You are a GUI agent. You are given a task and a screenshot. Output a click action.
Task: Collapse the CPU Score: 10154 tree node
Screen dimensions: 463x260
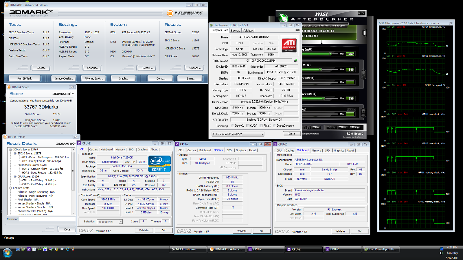[x=15, y=176]
